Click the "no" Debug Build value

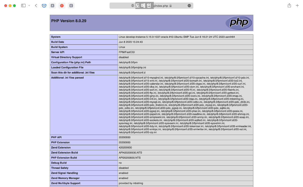coord(120,163)
